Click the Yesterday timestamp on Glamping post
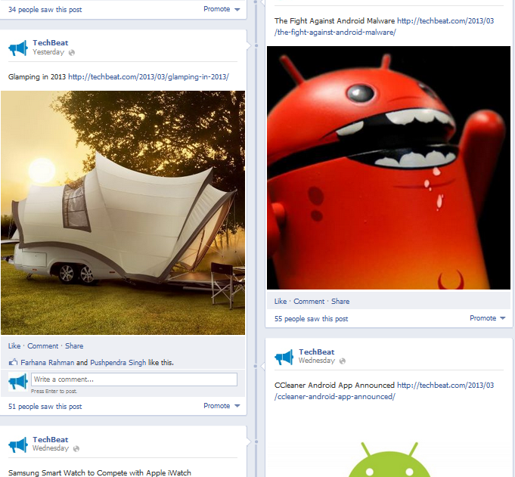Screen dimensions: 515x477 click(x=48, y=52)
